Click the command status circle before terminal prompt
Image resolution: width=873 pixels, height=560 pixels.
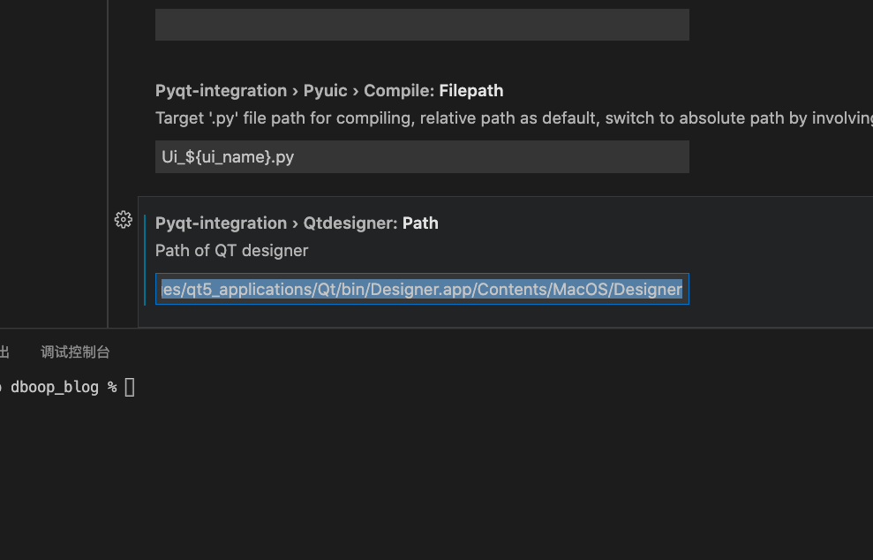click(x=1, y=387)
